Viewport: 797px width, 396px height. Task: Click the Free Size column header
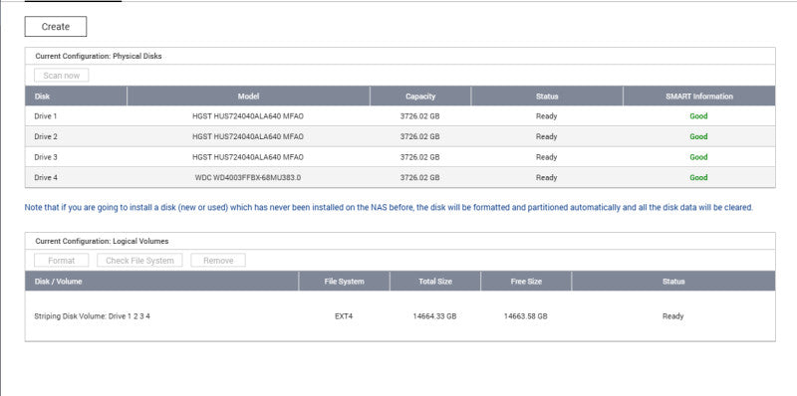pyautogui.click(x=526, y=282)
